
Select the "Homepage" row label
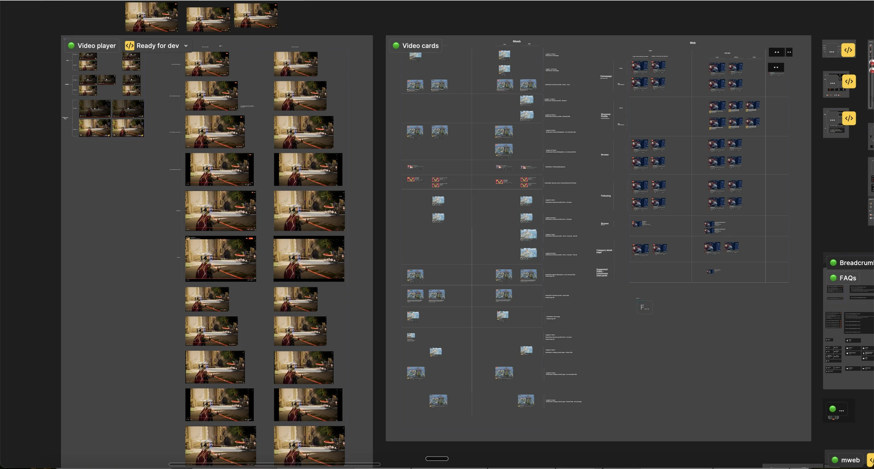point(606,76)
